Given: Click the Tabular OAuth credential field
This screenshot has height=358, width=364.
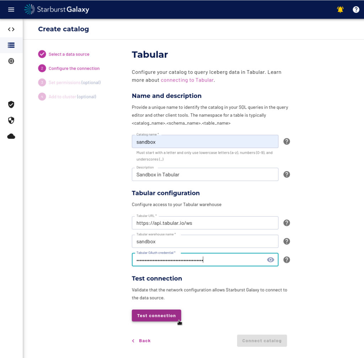Looking at the screenshot, I should point(205,260).
